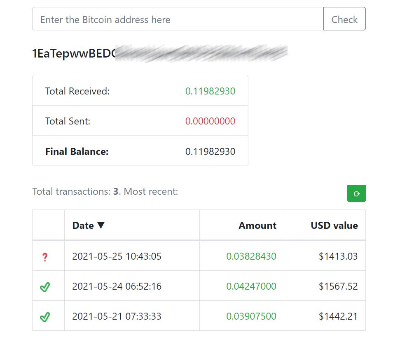Select the Total Sent value 0.00000000
The height and width of the screenshot is (341, 414).
pyautogui.click(x=210, y=121)
